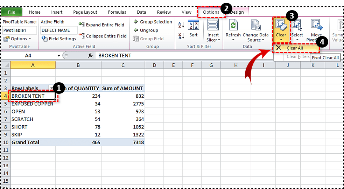The height and width of the screenshot is (189, 344).
Task: Switch to the Formulas ribbon tab
Action: pos(117,12)
